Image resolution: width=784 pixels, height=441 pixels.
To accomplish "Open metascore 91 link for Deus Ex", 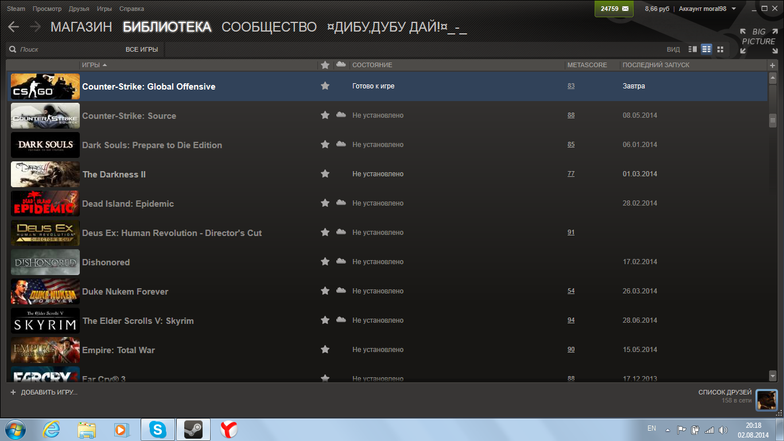I will coord(571,232).
